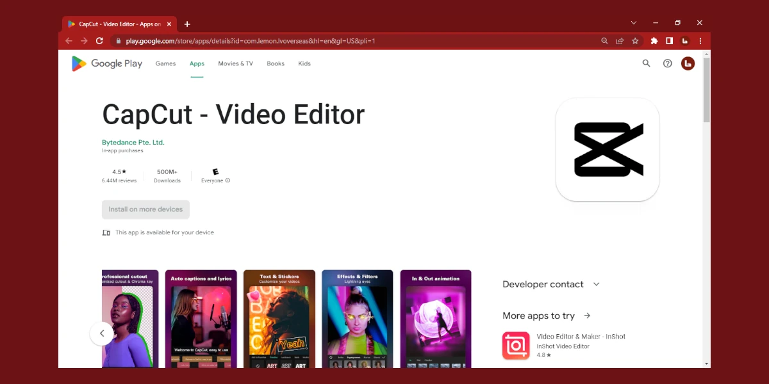Open the Kids tab

(304, 63)
